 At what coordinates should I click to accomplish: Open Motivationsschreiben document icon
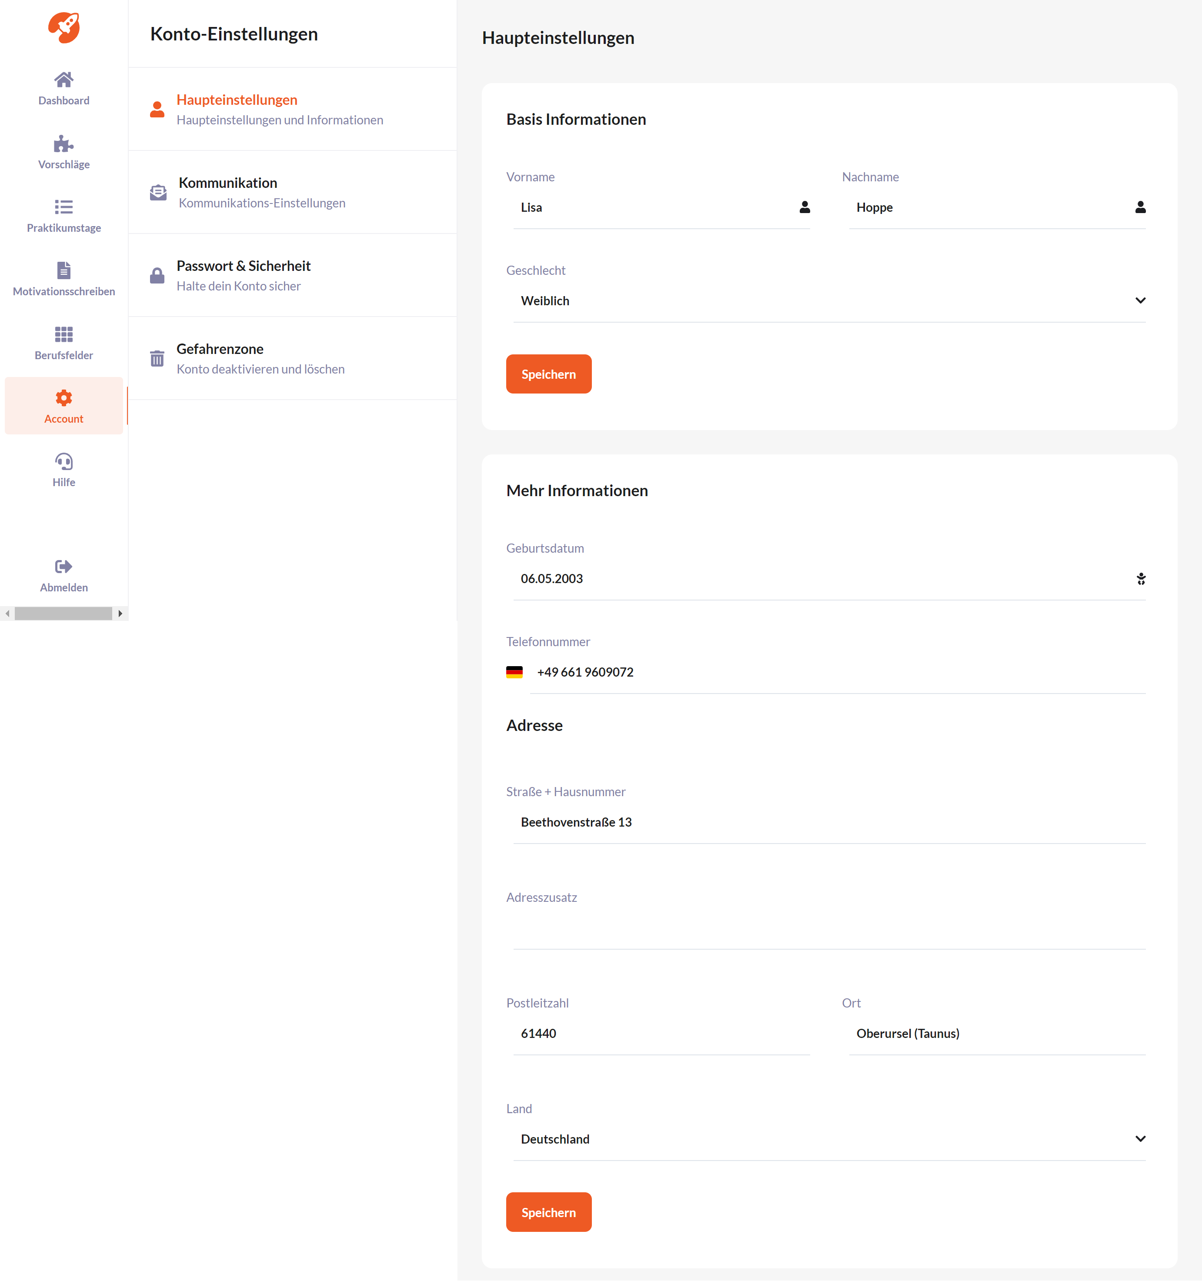64,270
